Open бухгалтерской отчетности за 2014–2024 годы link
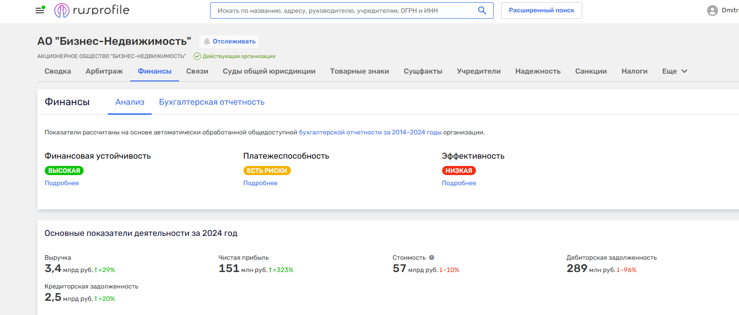Screen dimensions: 739x315 (x=370, y=133)
